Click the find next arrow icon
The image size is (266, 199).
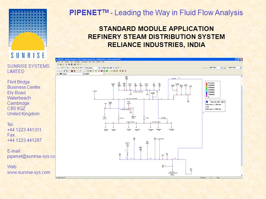(x=104, y=74)
